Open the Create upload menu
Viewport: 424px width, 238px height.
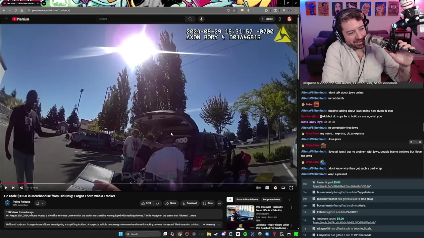point(267,19)
